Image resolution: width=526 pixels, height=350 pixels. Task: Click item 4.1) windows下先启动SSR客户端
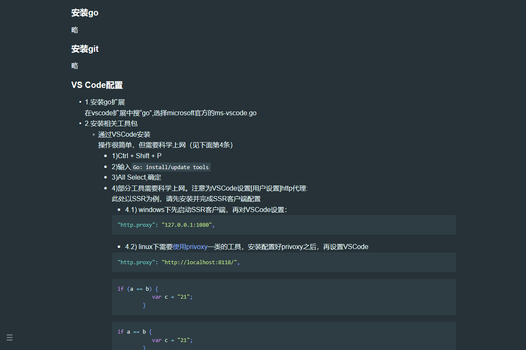[206, 210]
